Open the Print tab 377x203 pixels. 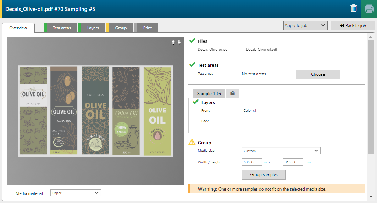[x=147, y=28]
